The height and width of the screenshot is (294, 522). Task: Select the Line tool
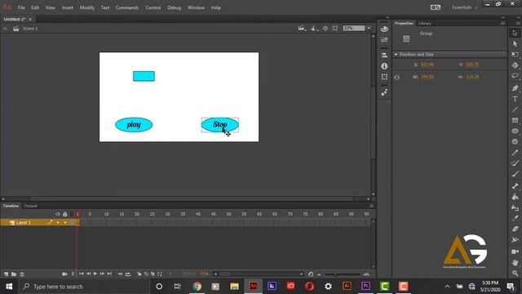[x=515, y=109]
